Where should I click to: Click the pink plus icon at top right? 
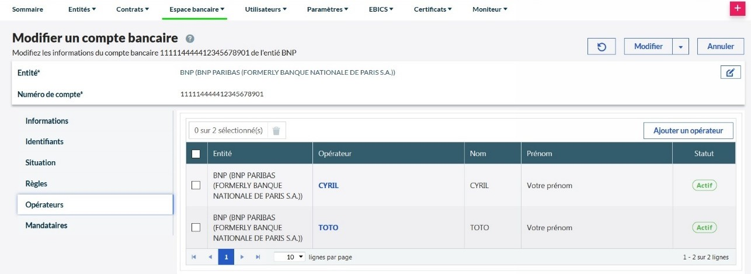[x=737, y=9]
